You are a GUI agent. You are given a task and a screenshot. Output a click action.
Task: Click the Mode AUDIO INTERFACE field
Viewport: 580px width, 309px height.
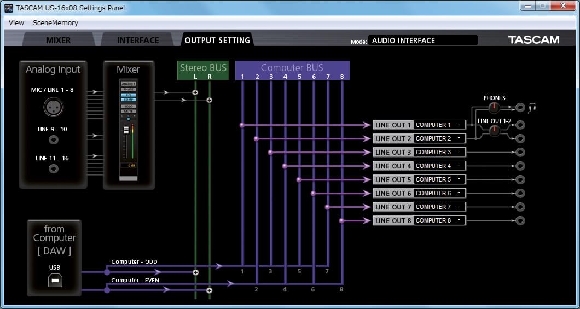click(x=423, y=40)
